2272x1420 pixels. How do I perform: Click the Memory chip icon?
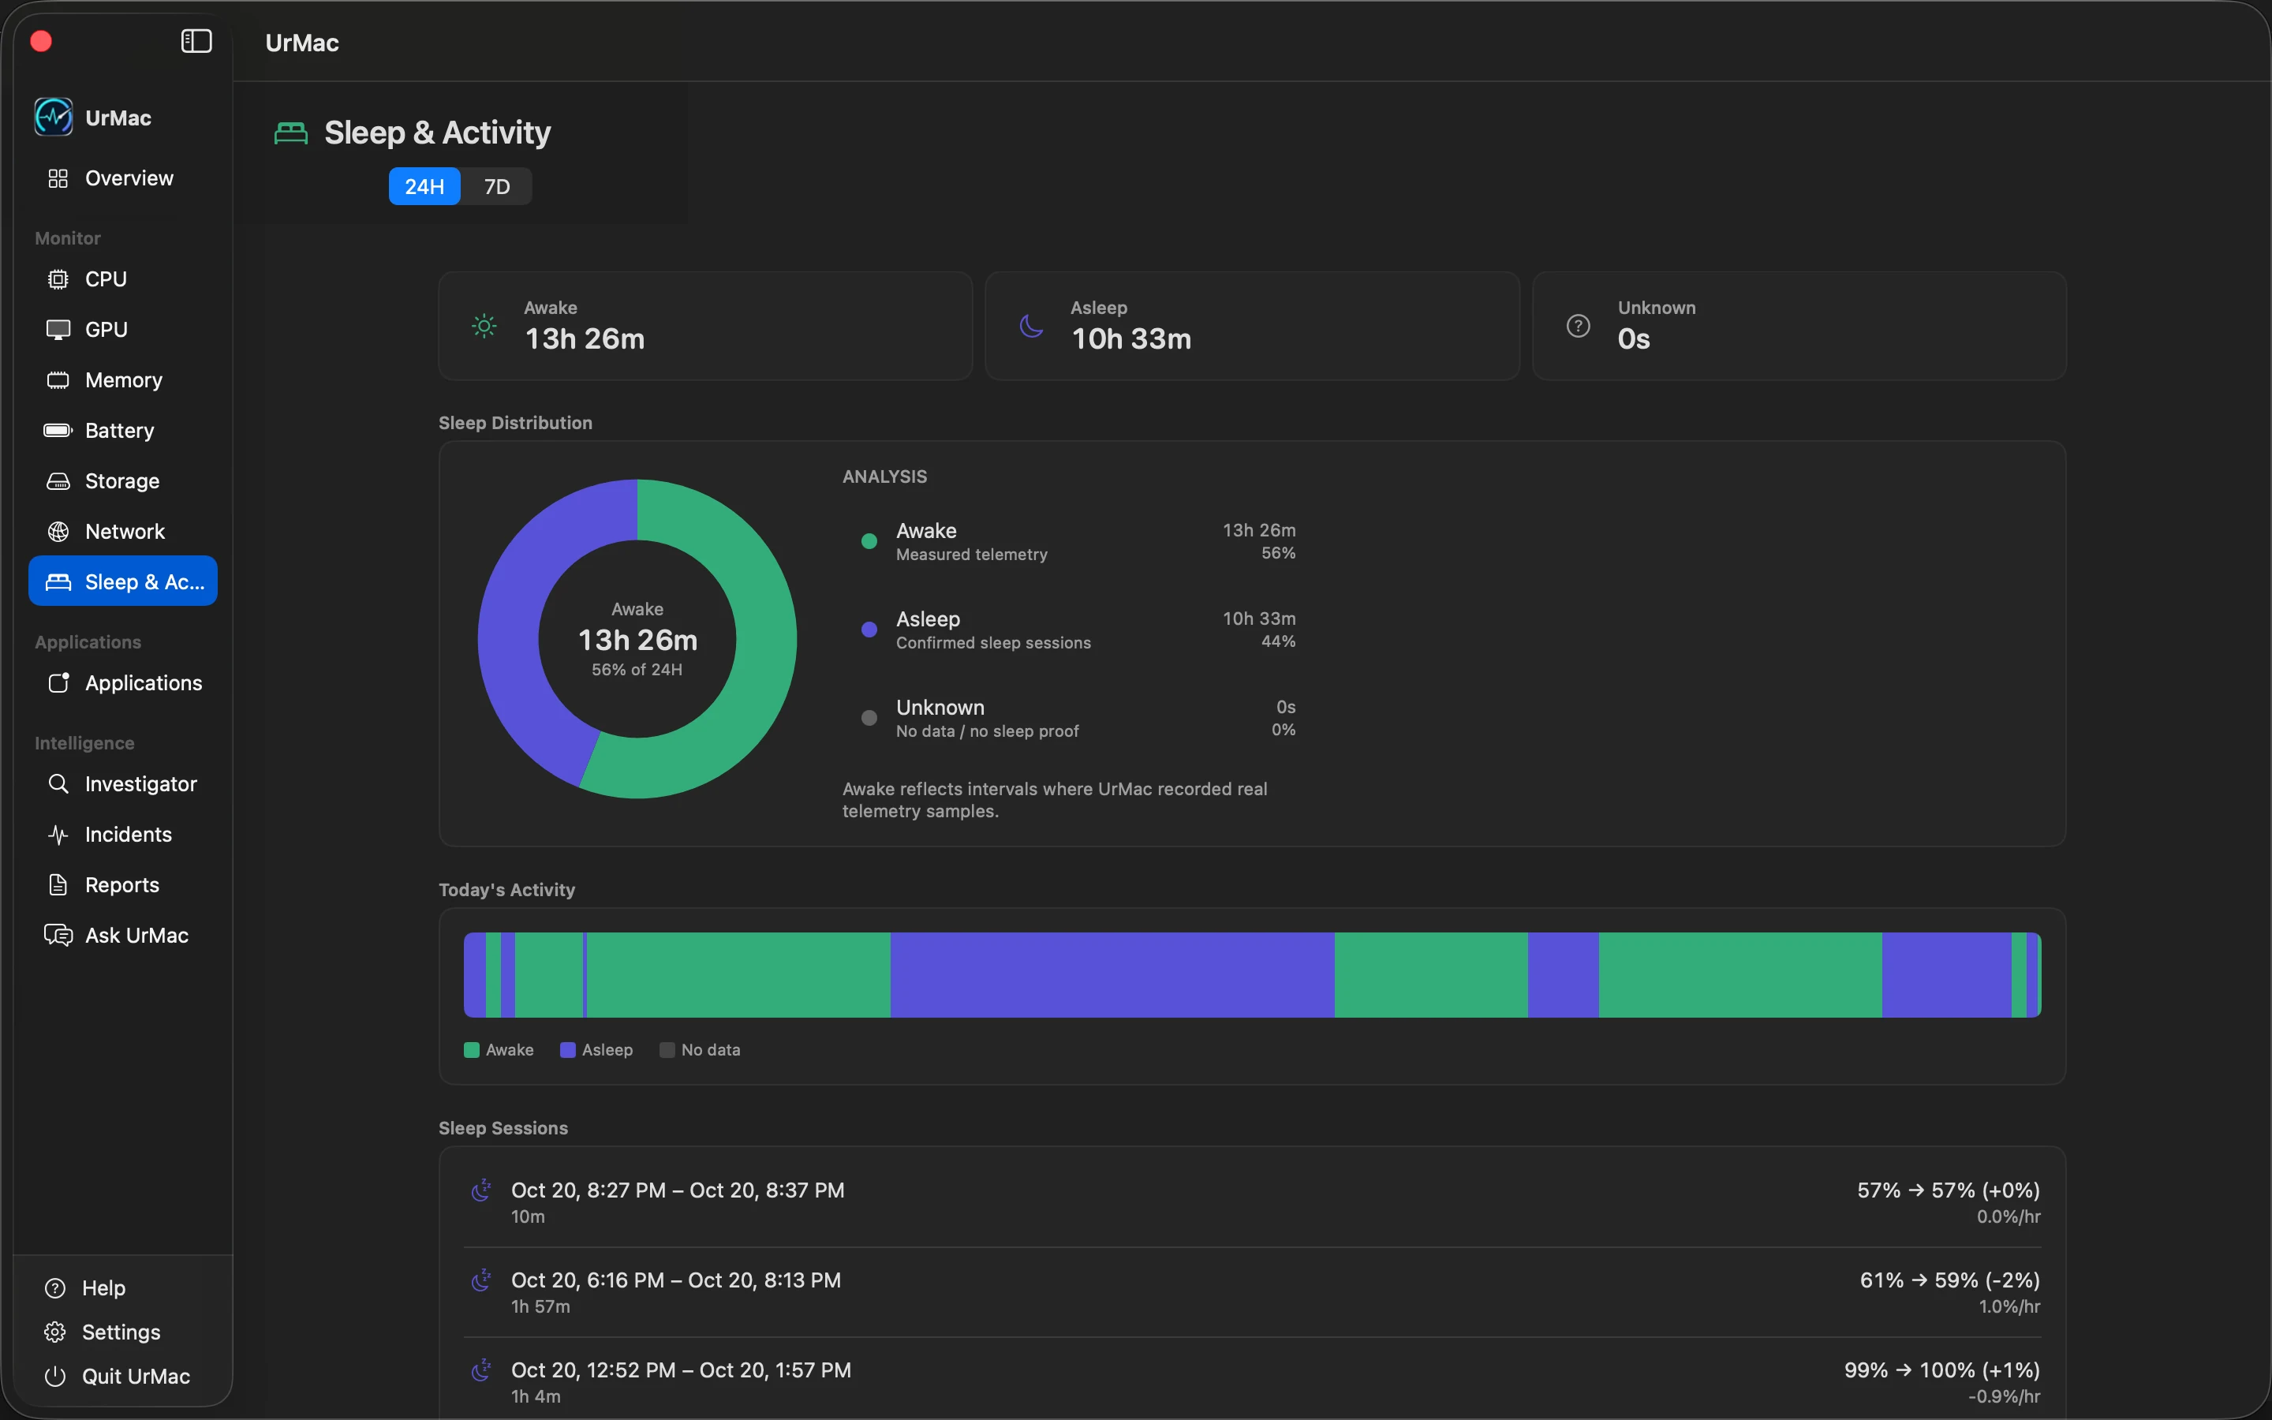pos(58,380)
